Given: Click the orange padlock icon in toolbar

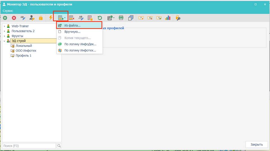Looking at the screenshot, I should [x=41, y=18].
